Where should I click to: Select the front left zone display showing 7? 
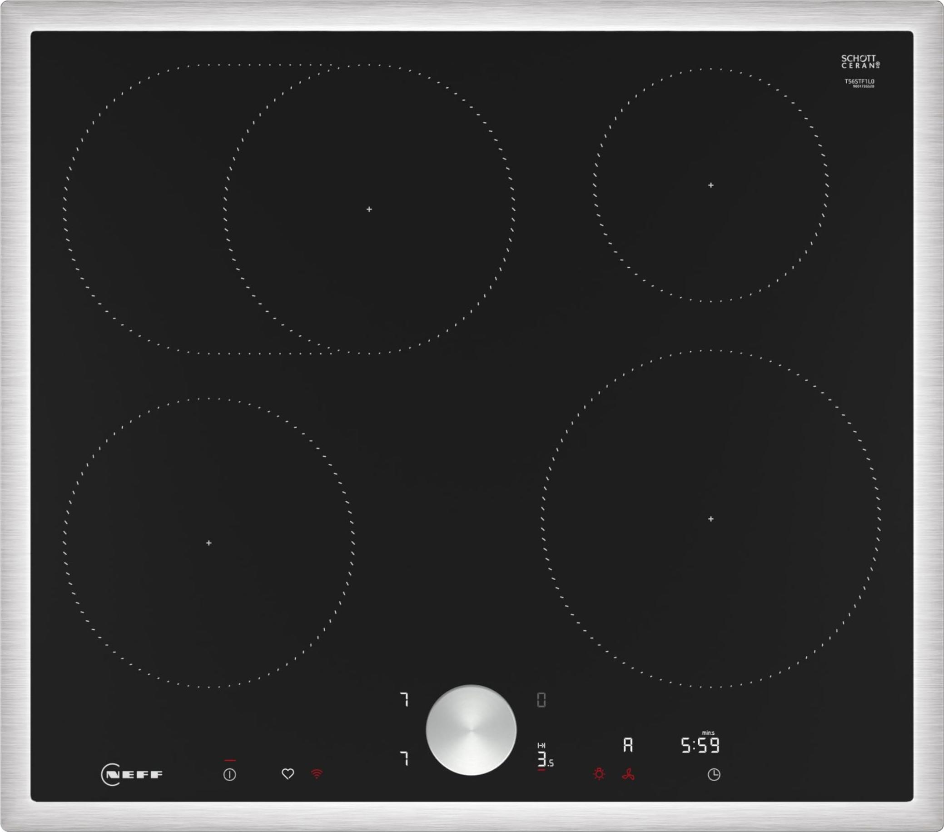click(x=405, y=758)
